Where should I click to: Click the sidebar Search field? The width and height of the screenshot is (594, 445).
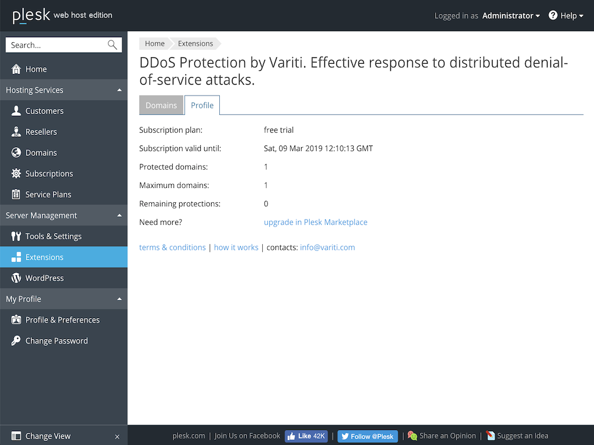57,45
